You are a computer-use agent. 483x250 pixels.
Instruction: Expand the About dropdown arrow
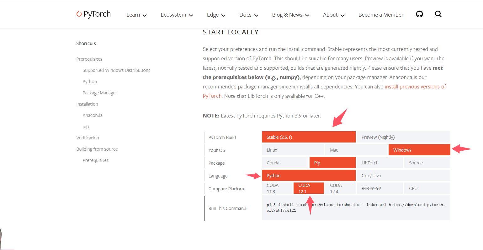point(342,15)
